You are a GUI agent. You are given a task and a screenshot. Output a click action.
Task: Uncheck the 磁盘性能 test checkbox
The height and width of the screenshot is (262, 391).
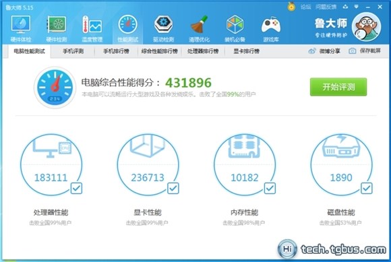pos(367,189)
